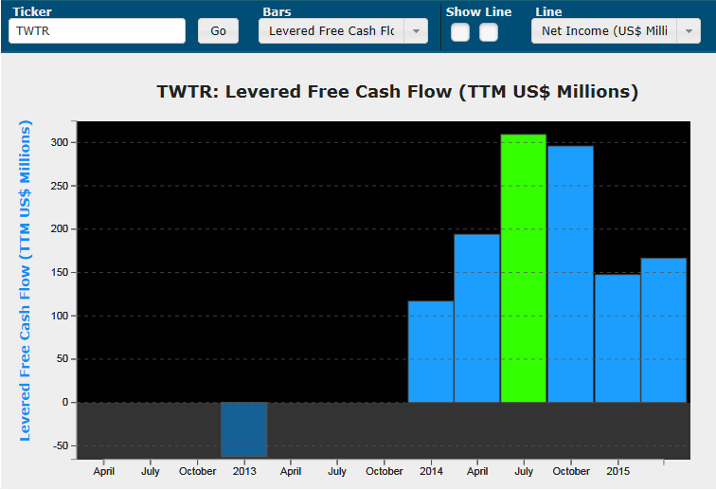Viewport: 716px width, 490px height.
Task: Click the 2014 label on the x-axis
Action: [431, 471]
